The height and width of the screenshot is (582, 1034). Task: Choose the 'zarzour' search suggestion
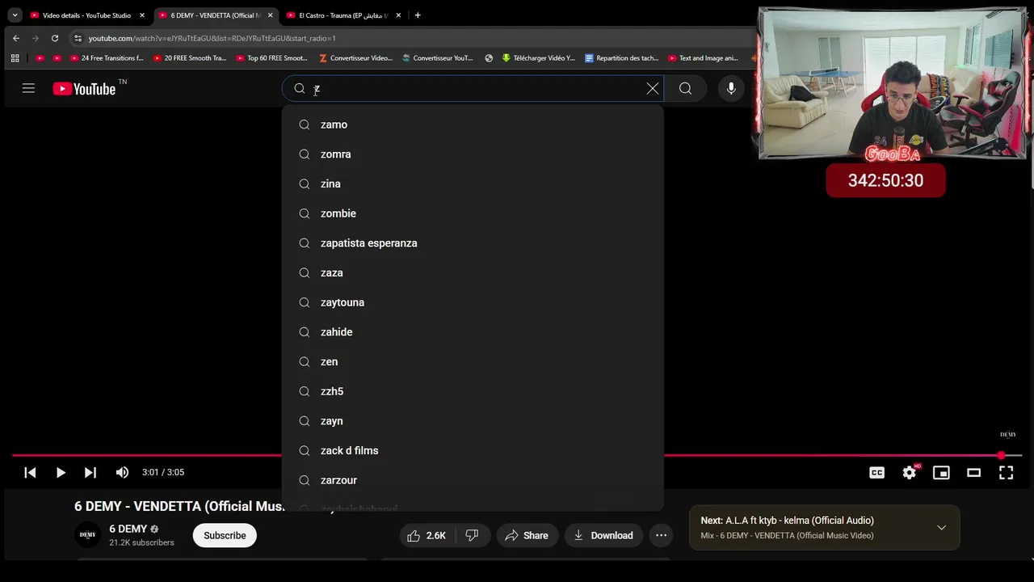pos(473,480)
